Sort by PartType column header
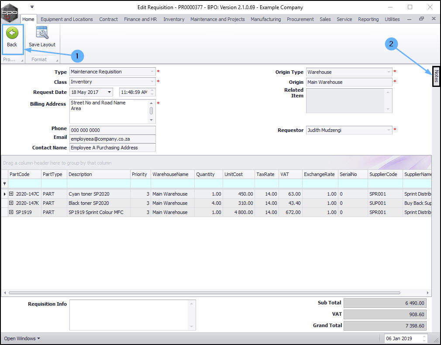This screenshot has width=441, height=345. 54,174
